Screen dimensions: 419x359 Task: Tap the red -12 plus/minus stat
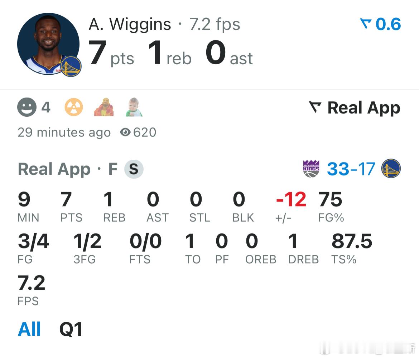click(x=291, y=200)
